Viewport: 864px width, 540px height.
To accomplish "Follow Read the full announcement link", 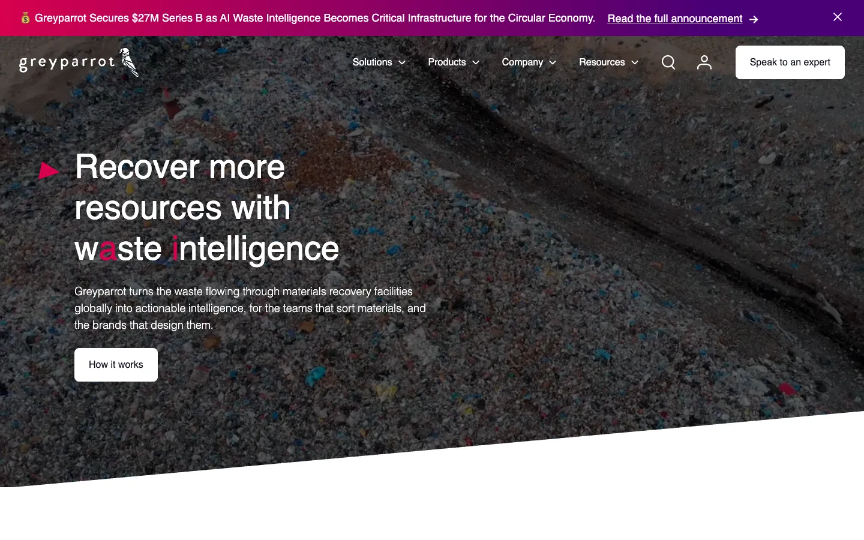I will click(675, 19).
